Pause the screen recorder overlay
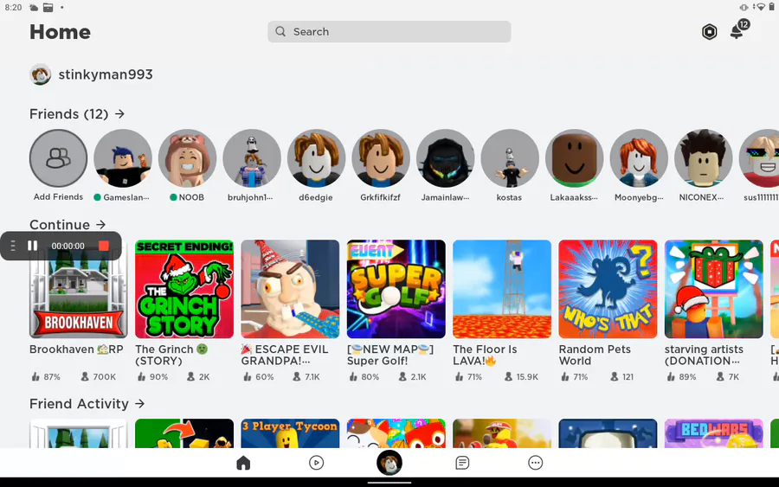Screen dimensions: 779x487 click(32, 246)
